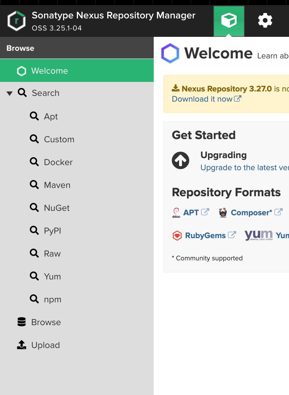Click the Debian swirl logo icon
Viewport: 289px width, 395px height.
tap(176, 213)
